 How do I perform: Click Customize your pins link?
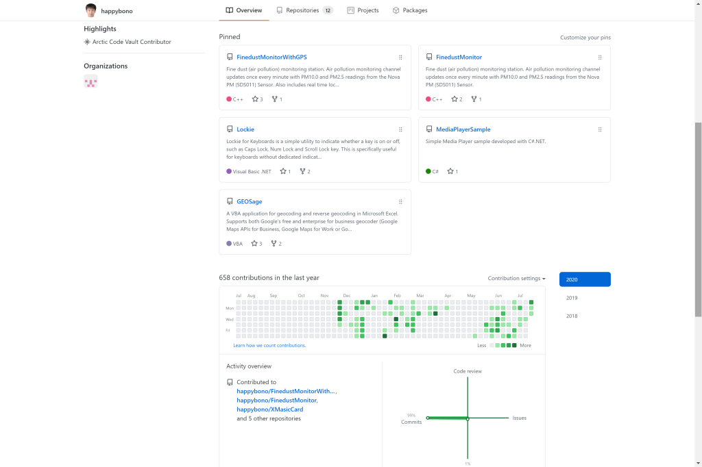tap(585, 38)
